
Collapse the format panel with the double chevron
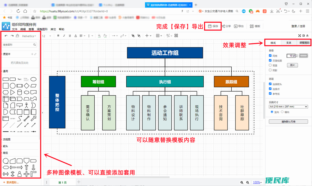(307, 36)
